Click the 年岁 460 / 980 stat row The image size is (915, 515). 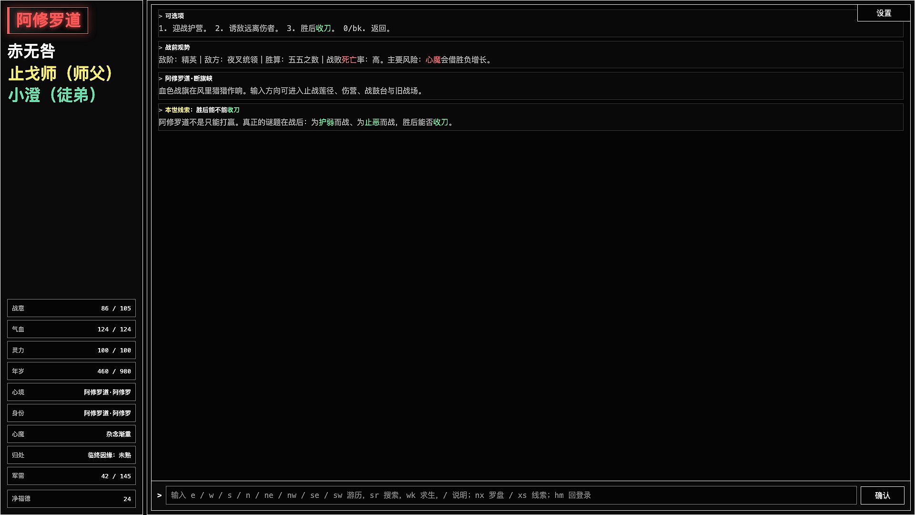pos(71,371)
